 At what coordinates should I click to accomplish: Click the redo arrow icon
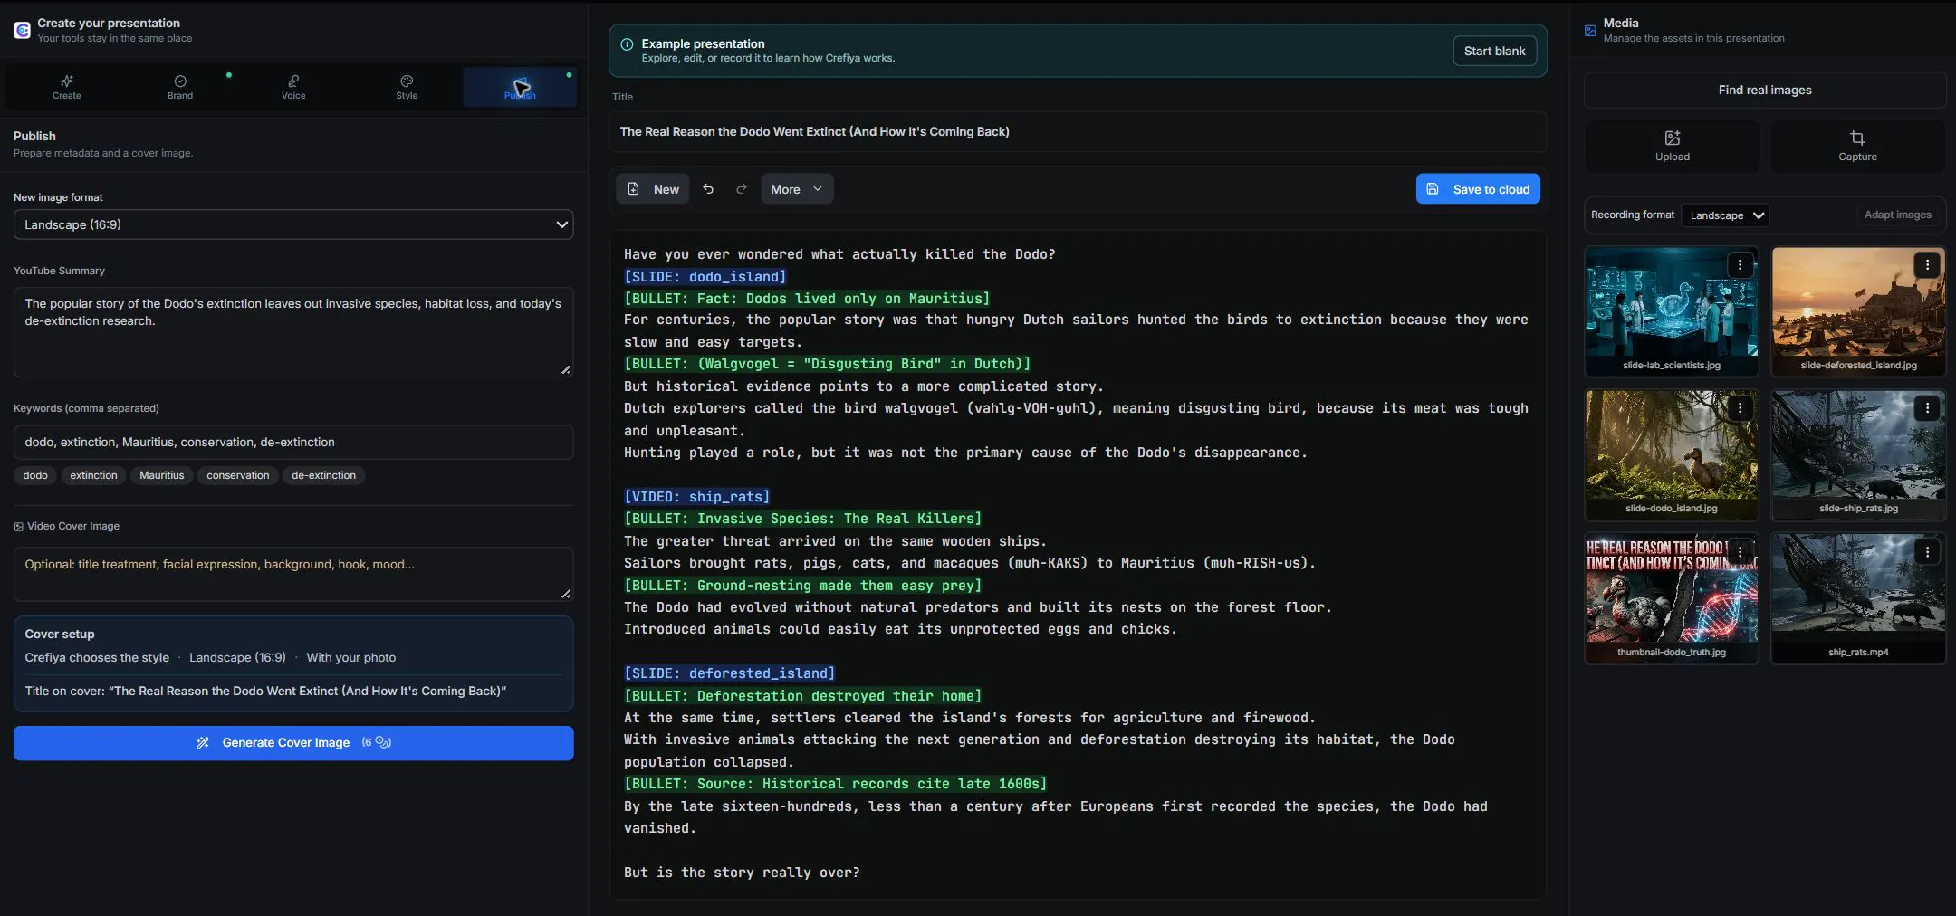[x=742, y=189]
